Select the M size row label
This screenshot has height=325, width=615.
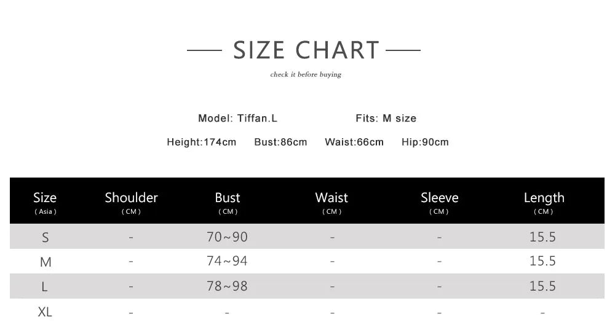click(45, 262)
